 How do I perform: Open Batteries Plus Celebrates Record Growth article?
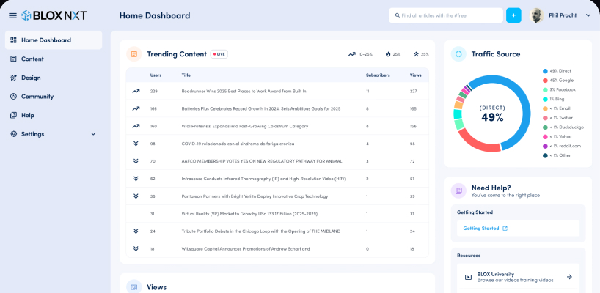pyautogui.click(x=261, y=109)
